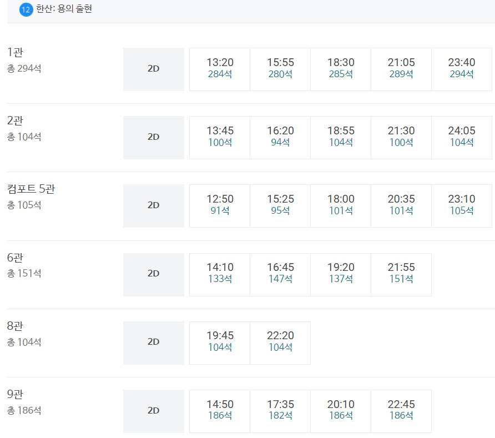Pick the 22:20 showing in 8관
Screen dimensions: 495x438
[280, 343]
